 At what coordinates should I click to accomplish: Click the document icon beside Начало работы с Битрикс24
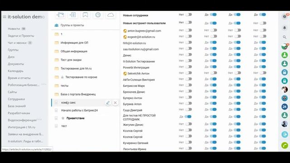pyautogui.click(x=56, y=110)
